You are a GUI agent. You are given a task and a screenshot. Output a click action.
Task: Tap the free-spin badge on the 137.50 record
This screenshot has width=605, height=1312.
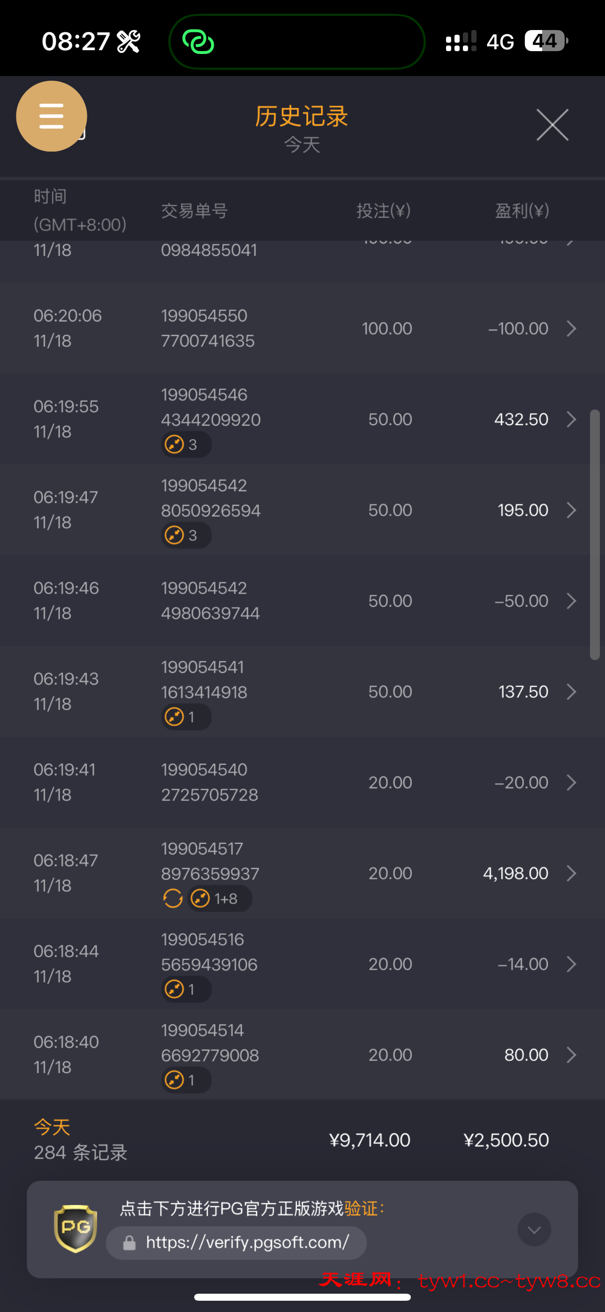coord(186,717)
